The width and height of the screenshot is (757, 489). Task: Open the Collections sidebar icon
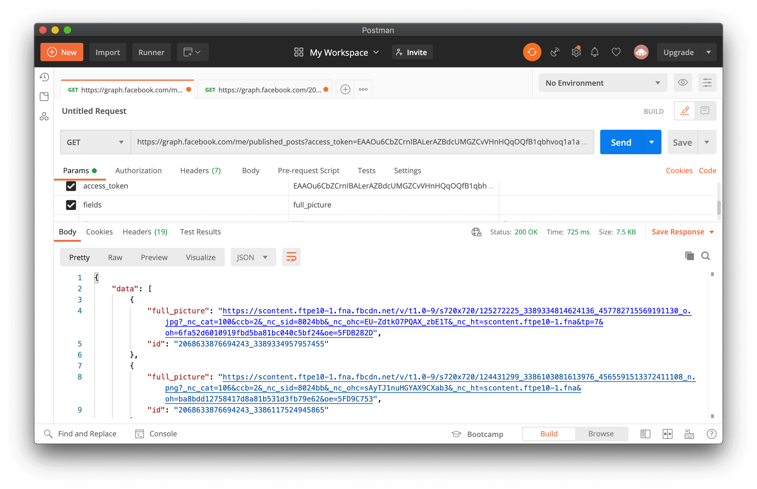44,96
